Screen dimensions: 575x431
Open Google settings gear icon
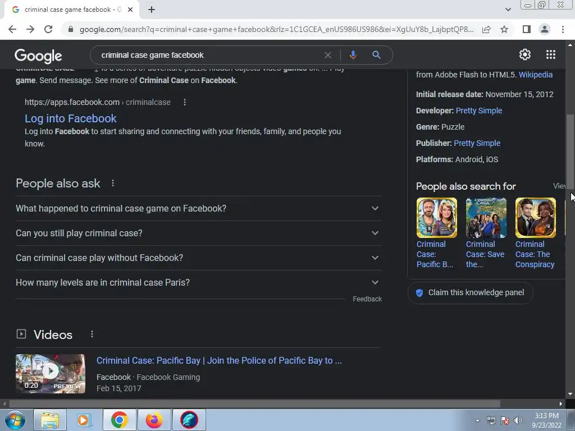pos(525,54)
